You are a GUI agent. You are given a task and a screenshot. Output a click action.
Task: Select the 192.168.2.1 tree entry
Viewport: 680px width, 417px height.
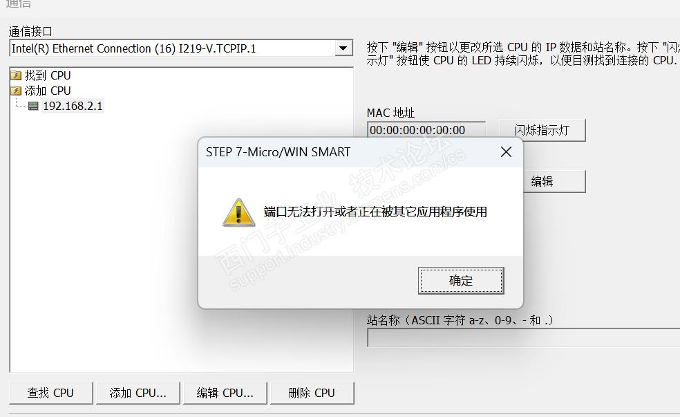coord(73,106)
